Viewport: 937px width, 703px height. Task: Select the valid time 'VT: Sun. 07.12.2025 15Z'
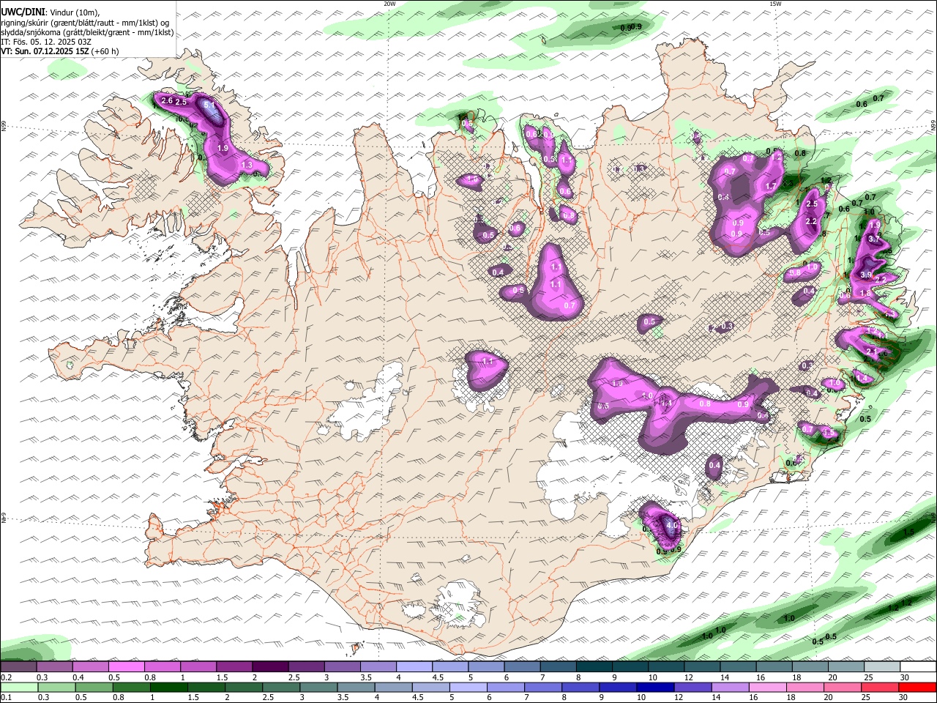pos(45,51)
